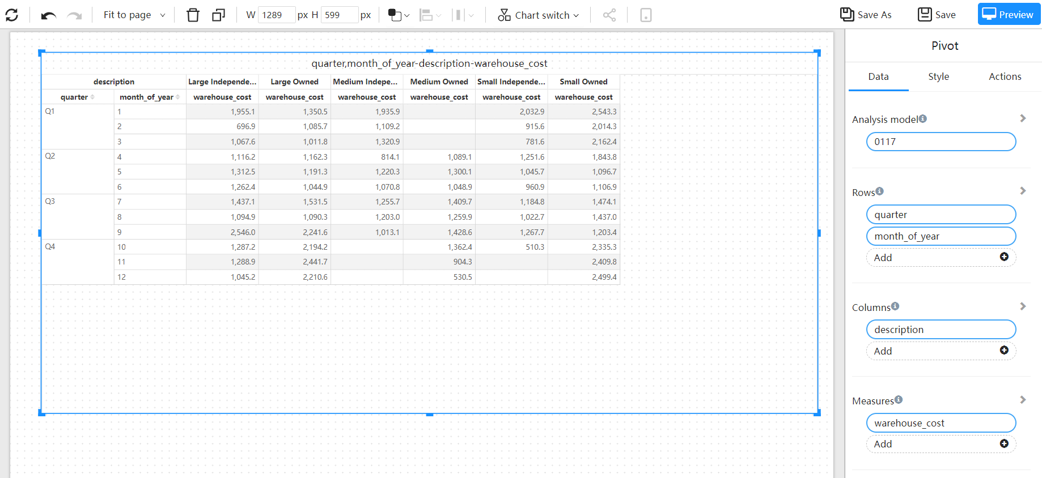The height and width of the screenshot is (478, 1042).
Task: Click the Save button
Action: 937,15
